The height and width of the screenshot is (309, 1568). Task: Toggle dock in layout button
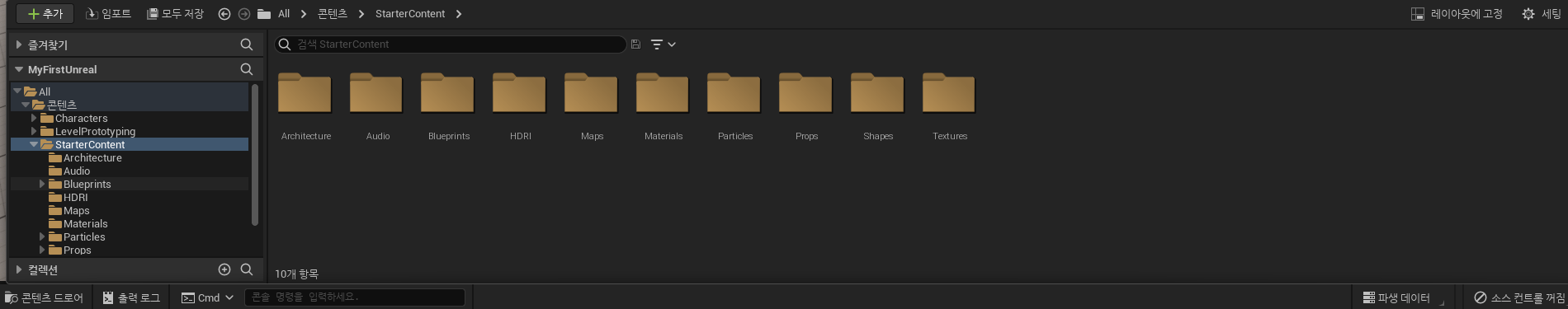tap(1457, 14)
